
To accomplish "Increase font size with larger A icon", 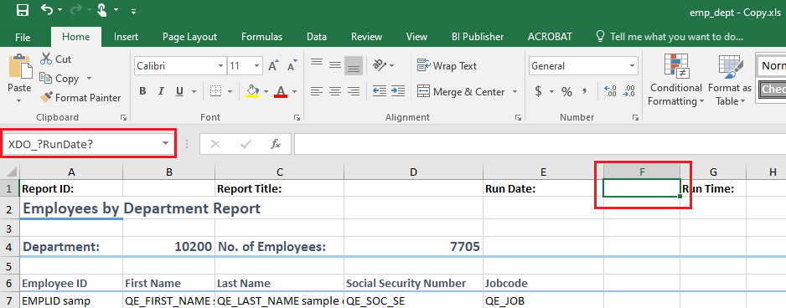I will click(273, 66).
